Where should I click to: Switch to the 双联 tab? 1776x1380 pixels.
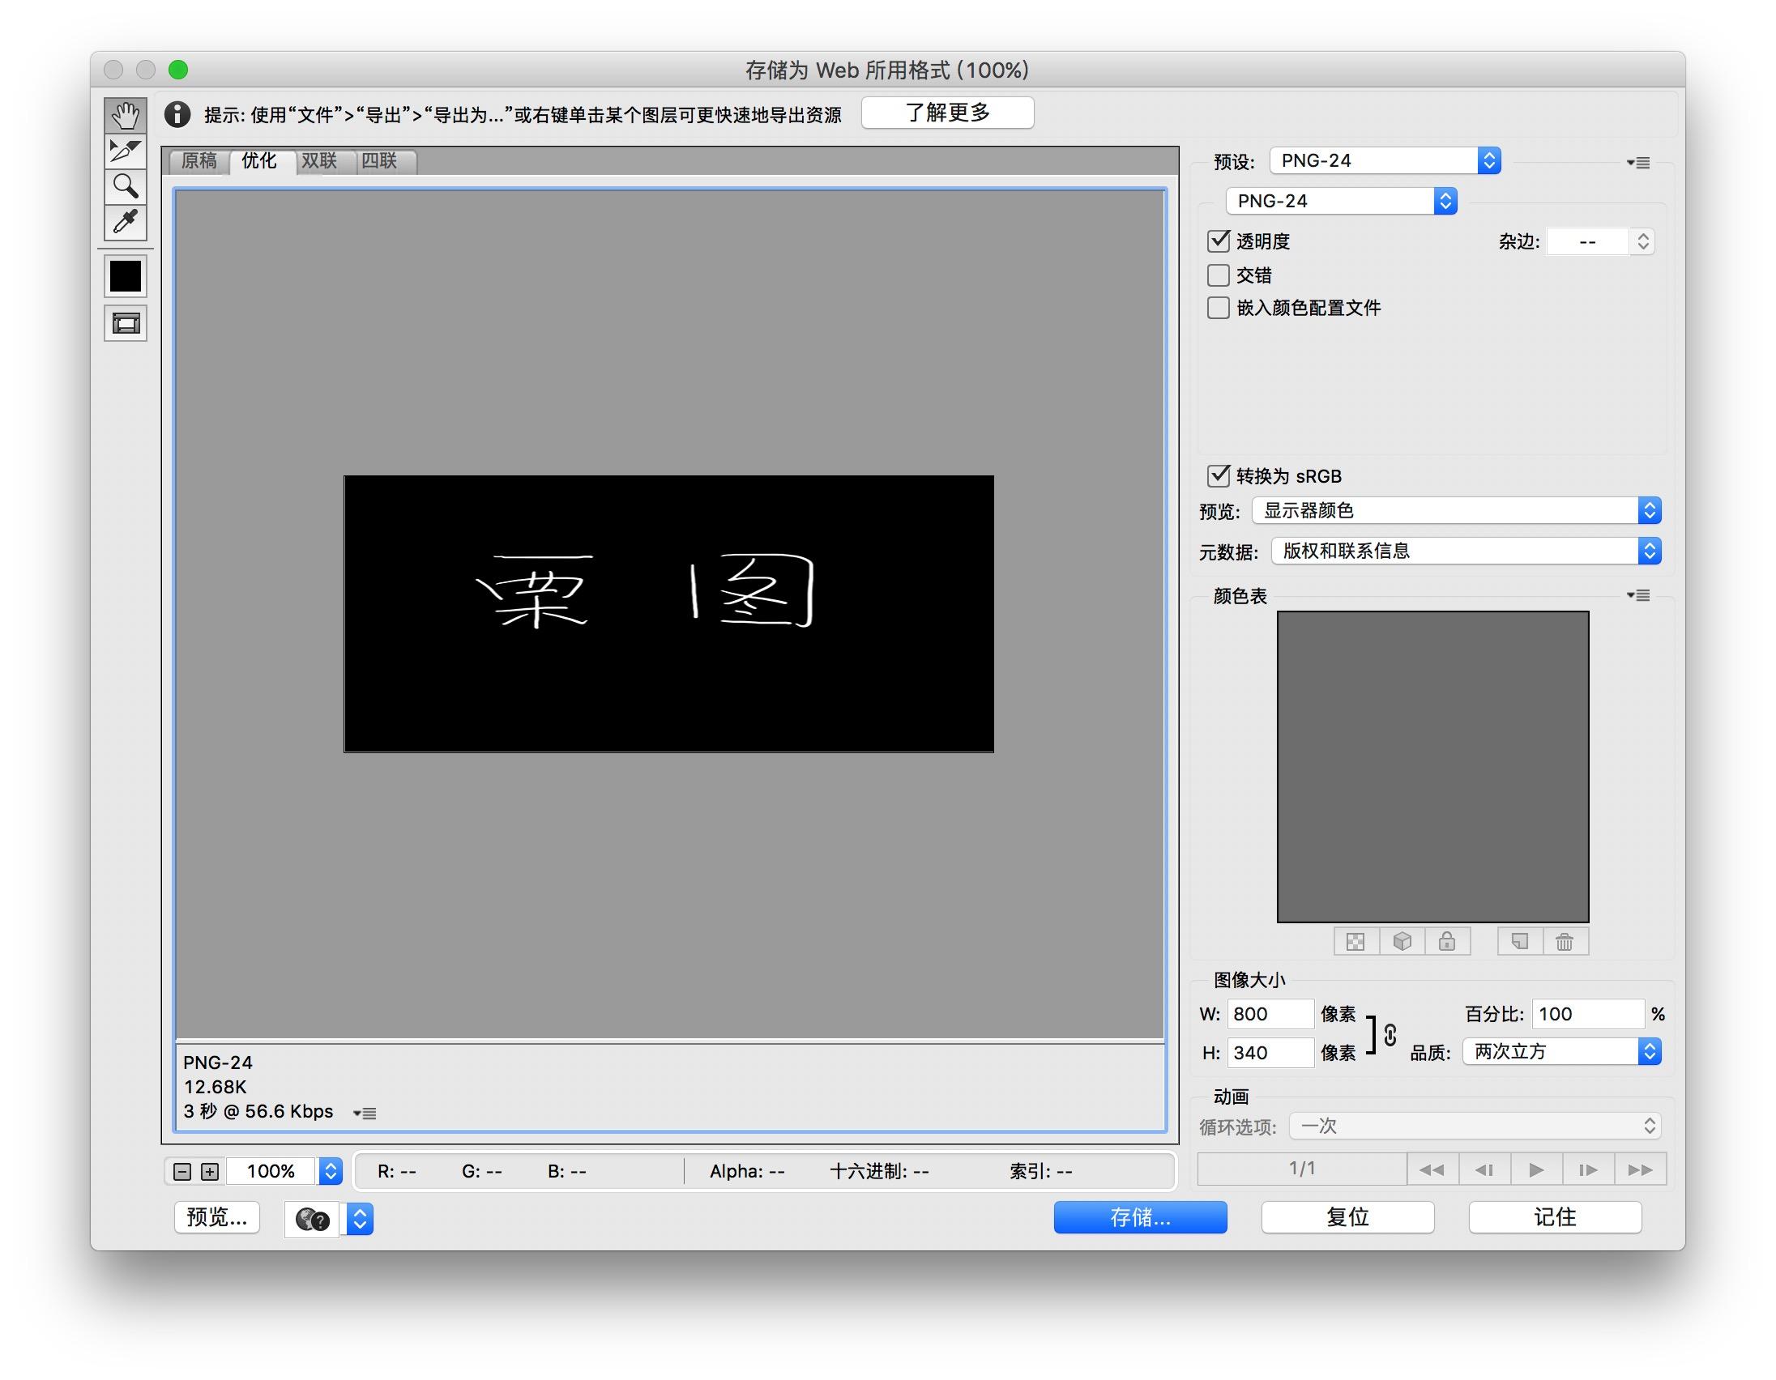pos(318,161)
